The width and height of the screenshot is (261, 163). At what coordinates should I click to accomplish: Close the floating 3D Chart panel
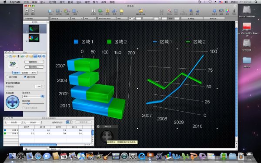tap(98, 126)
